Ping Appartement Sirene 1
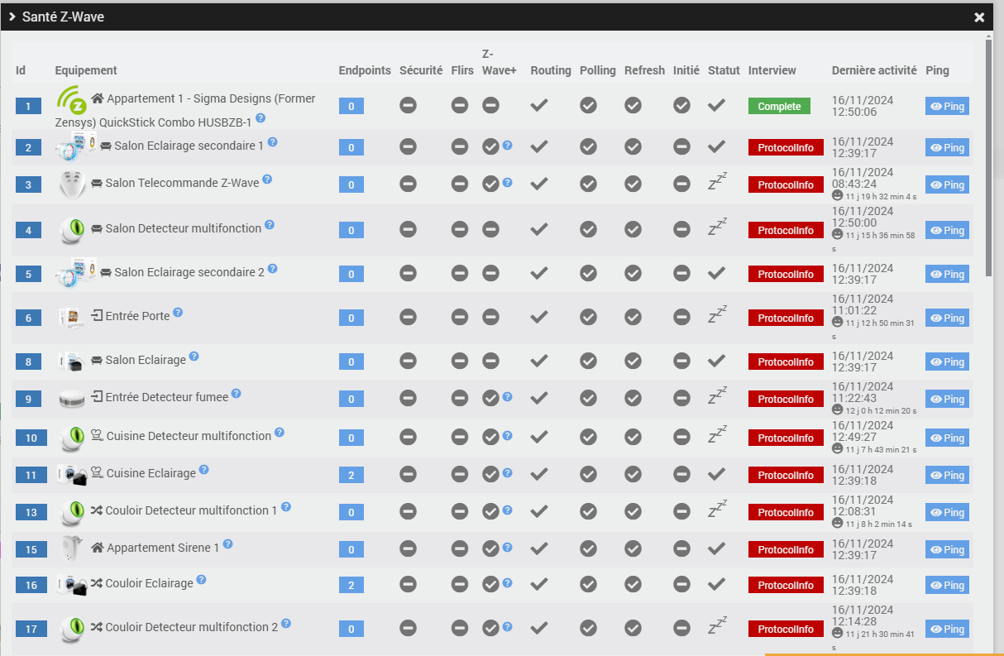The image size is (1004, 656). point(947,549)
